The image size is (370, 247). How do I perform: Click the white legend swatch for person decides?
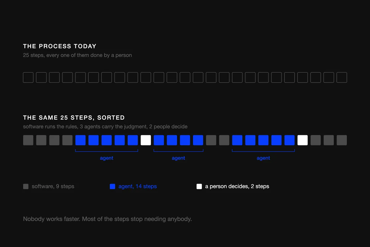199,186
